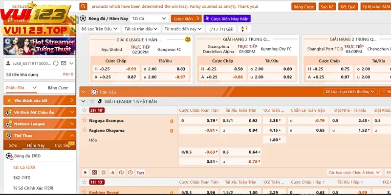391x195 pixels.
Task: Open Tất cả trận đấu dropdown
Action: (141, 29)
